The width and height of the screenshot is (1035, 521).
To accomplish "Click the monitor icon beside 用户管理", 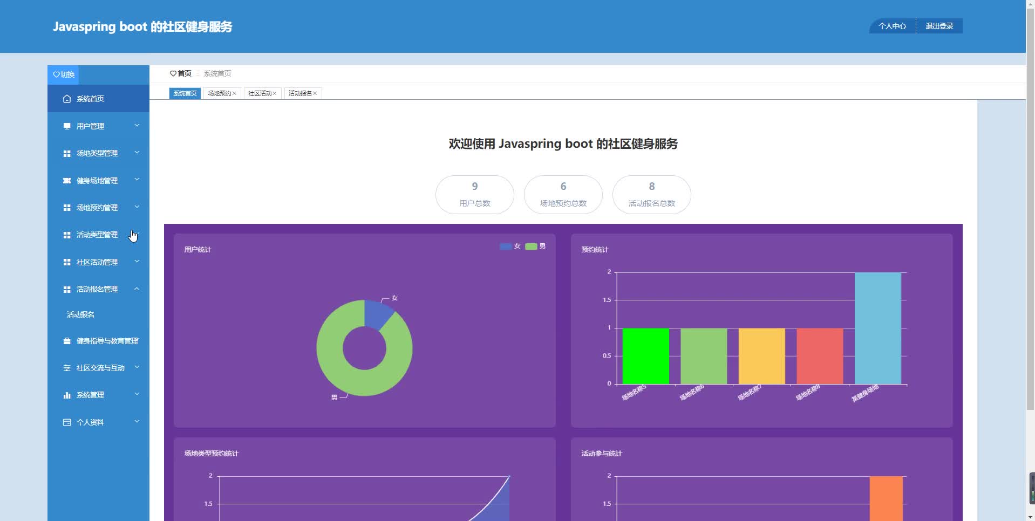I will click(x=67, y=126).
